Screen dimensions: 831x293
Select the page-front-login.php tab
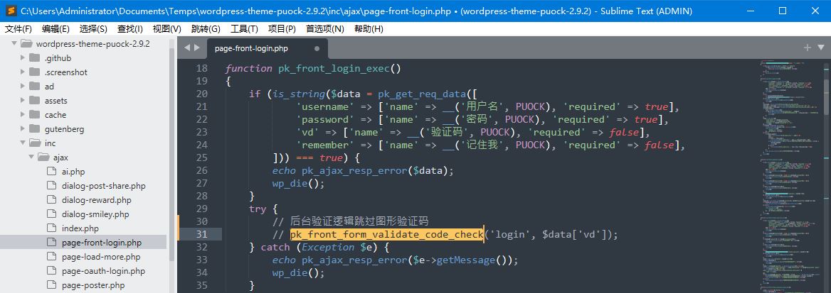click(x=267, y=48)
